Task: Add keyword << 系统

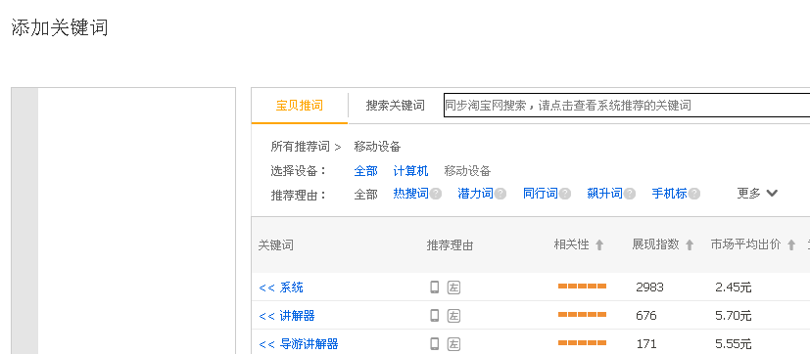Action: (281, 288)
